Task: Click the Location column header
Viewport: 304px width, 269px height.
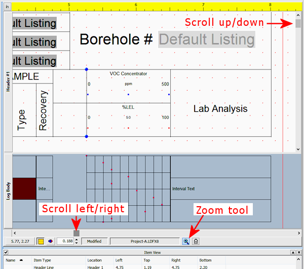Action: (94, 259)
